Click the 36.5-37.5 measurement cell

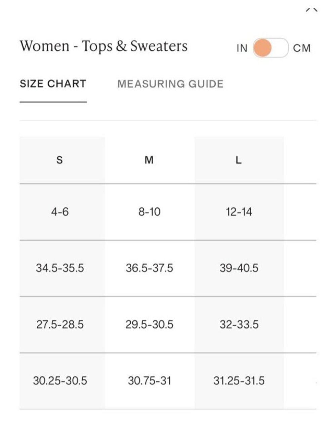150,268
